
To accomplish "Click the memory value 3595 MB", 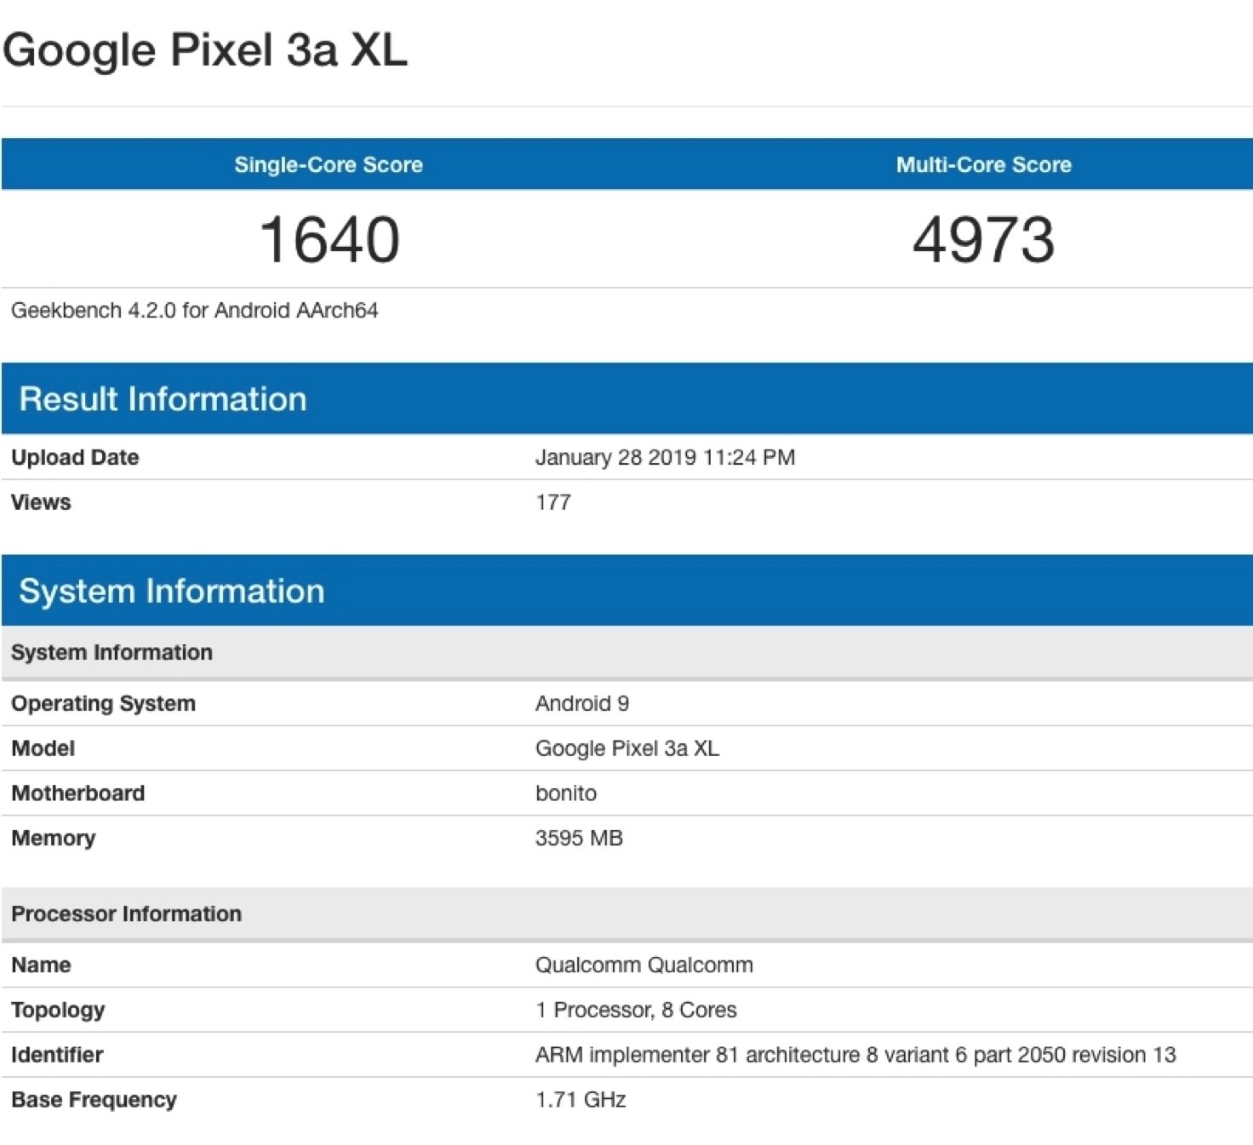I will pos(579,839).
